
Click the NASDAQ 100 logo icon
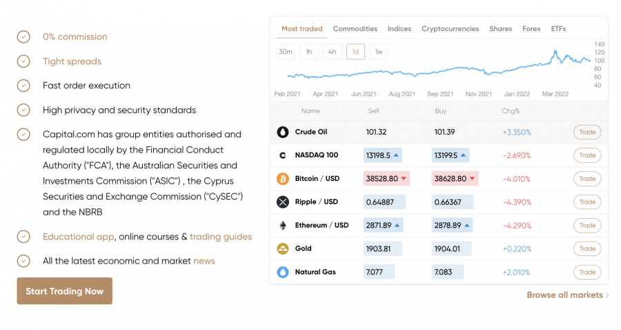tap(282, 155)
